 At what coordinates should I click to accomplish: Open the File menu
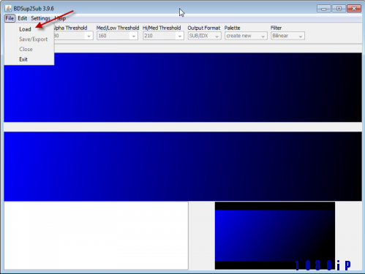10,18
